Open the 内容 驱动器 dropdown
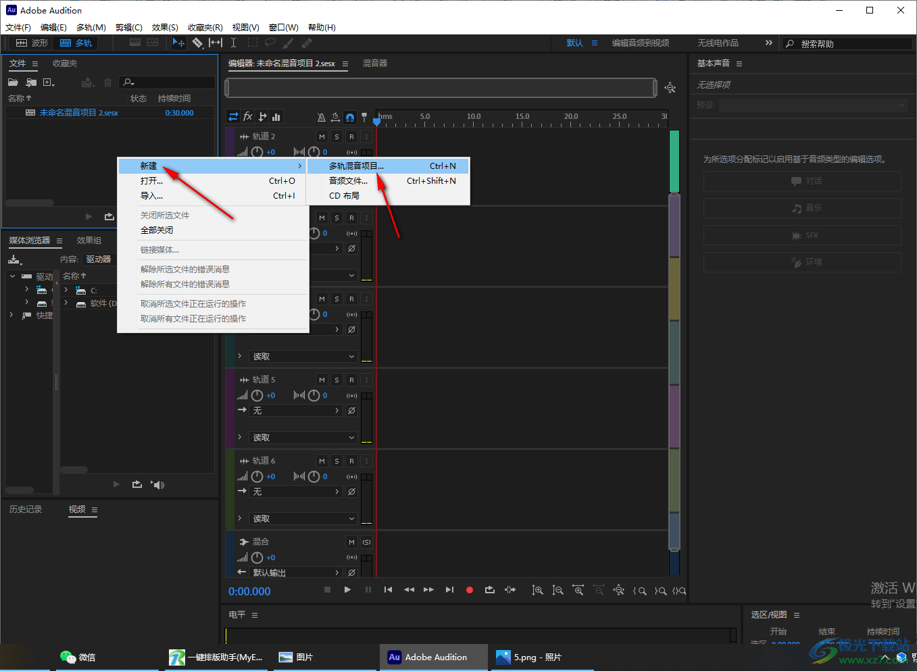 [x=99, y=259]
